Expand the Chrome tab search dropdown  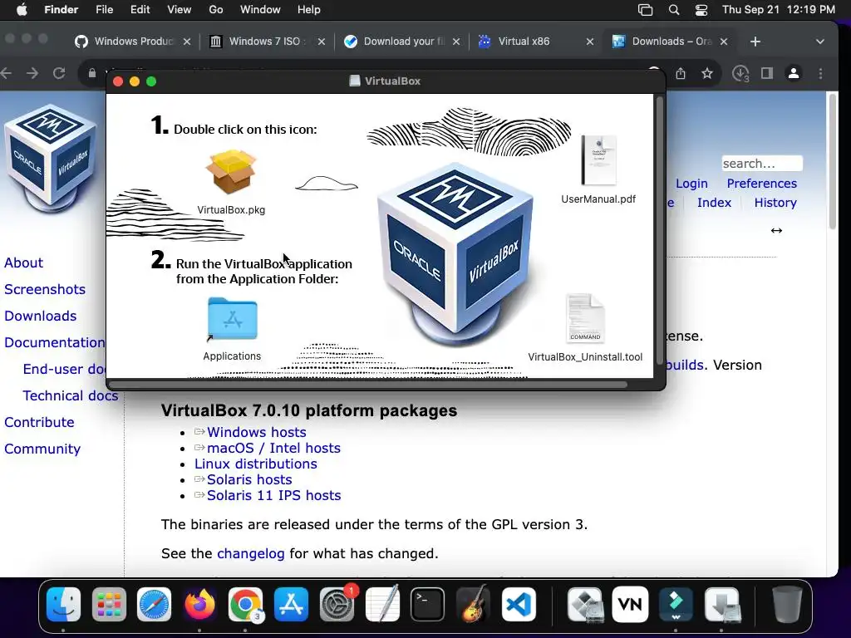(x=820, y=42)
